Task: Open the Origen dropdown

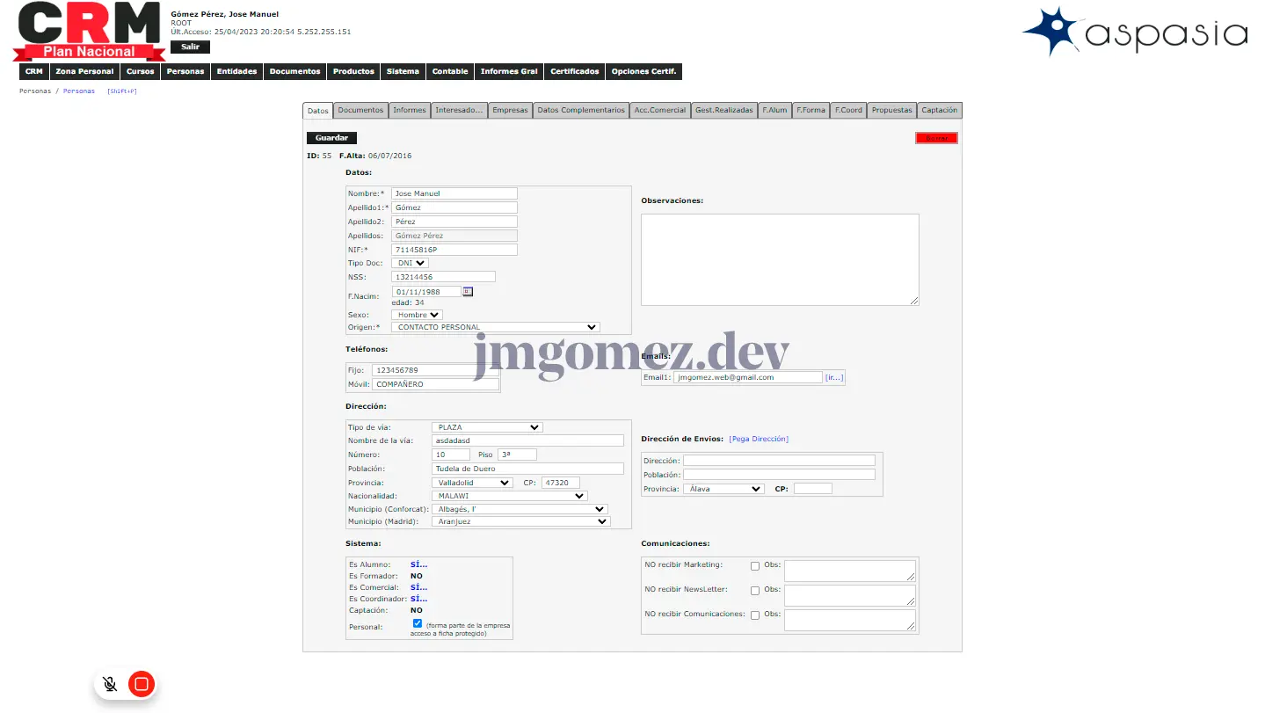Action: point(495,327)
